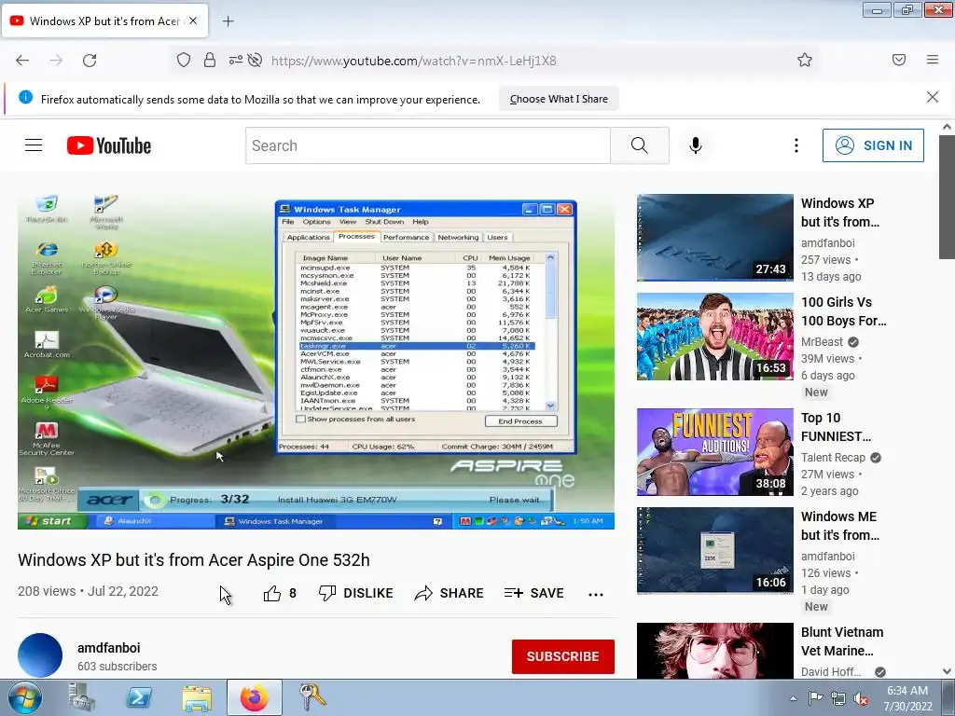Start voice search with the microphone icon
The height and width of the screenshot is (716, 955).
[x=696, y=145]
